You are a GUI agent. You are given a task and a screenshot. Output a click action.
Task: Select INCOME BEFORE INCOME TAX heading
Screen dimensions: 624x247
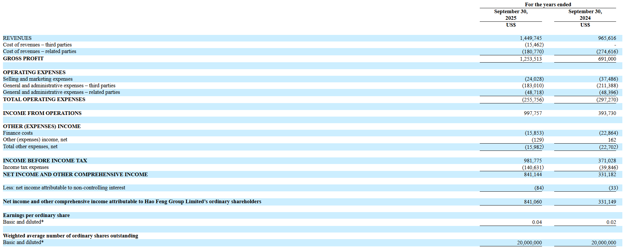click(45, 161)
